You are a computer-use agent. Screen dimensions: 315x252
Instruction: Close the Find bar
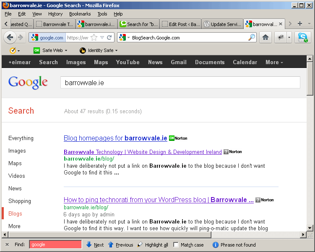7,244
